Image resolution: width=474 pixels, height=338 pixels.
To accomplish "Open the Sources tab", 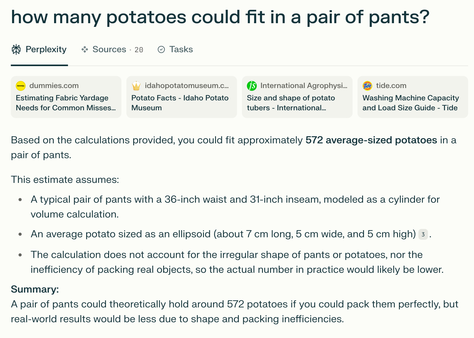I will point(109,49).
